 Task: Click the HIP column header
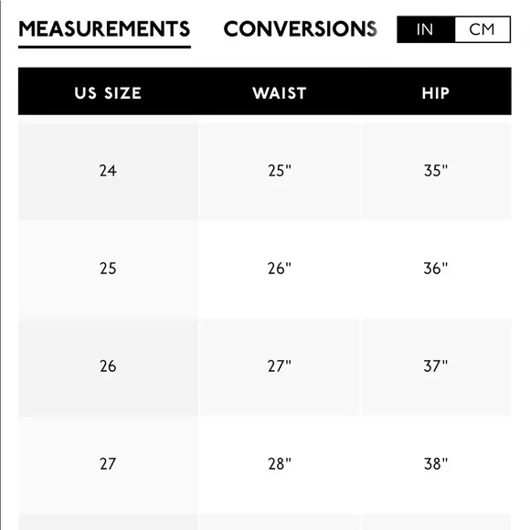pos(436,93)
